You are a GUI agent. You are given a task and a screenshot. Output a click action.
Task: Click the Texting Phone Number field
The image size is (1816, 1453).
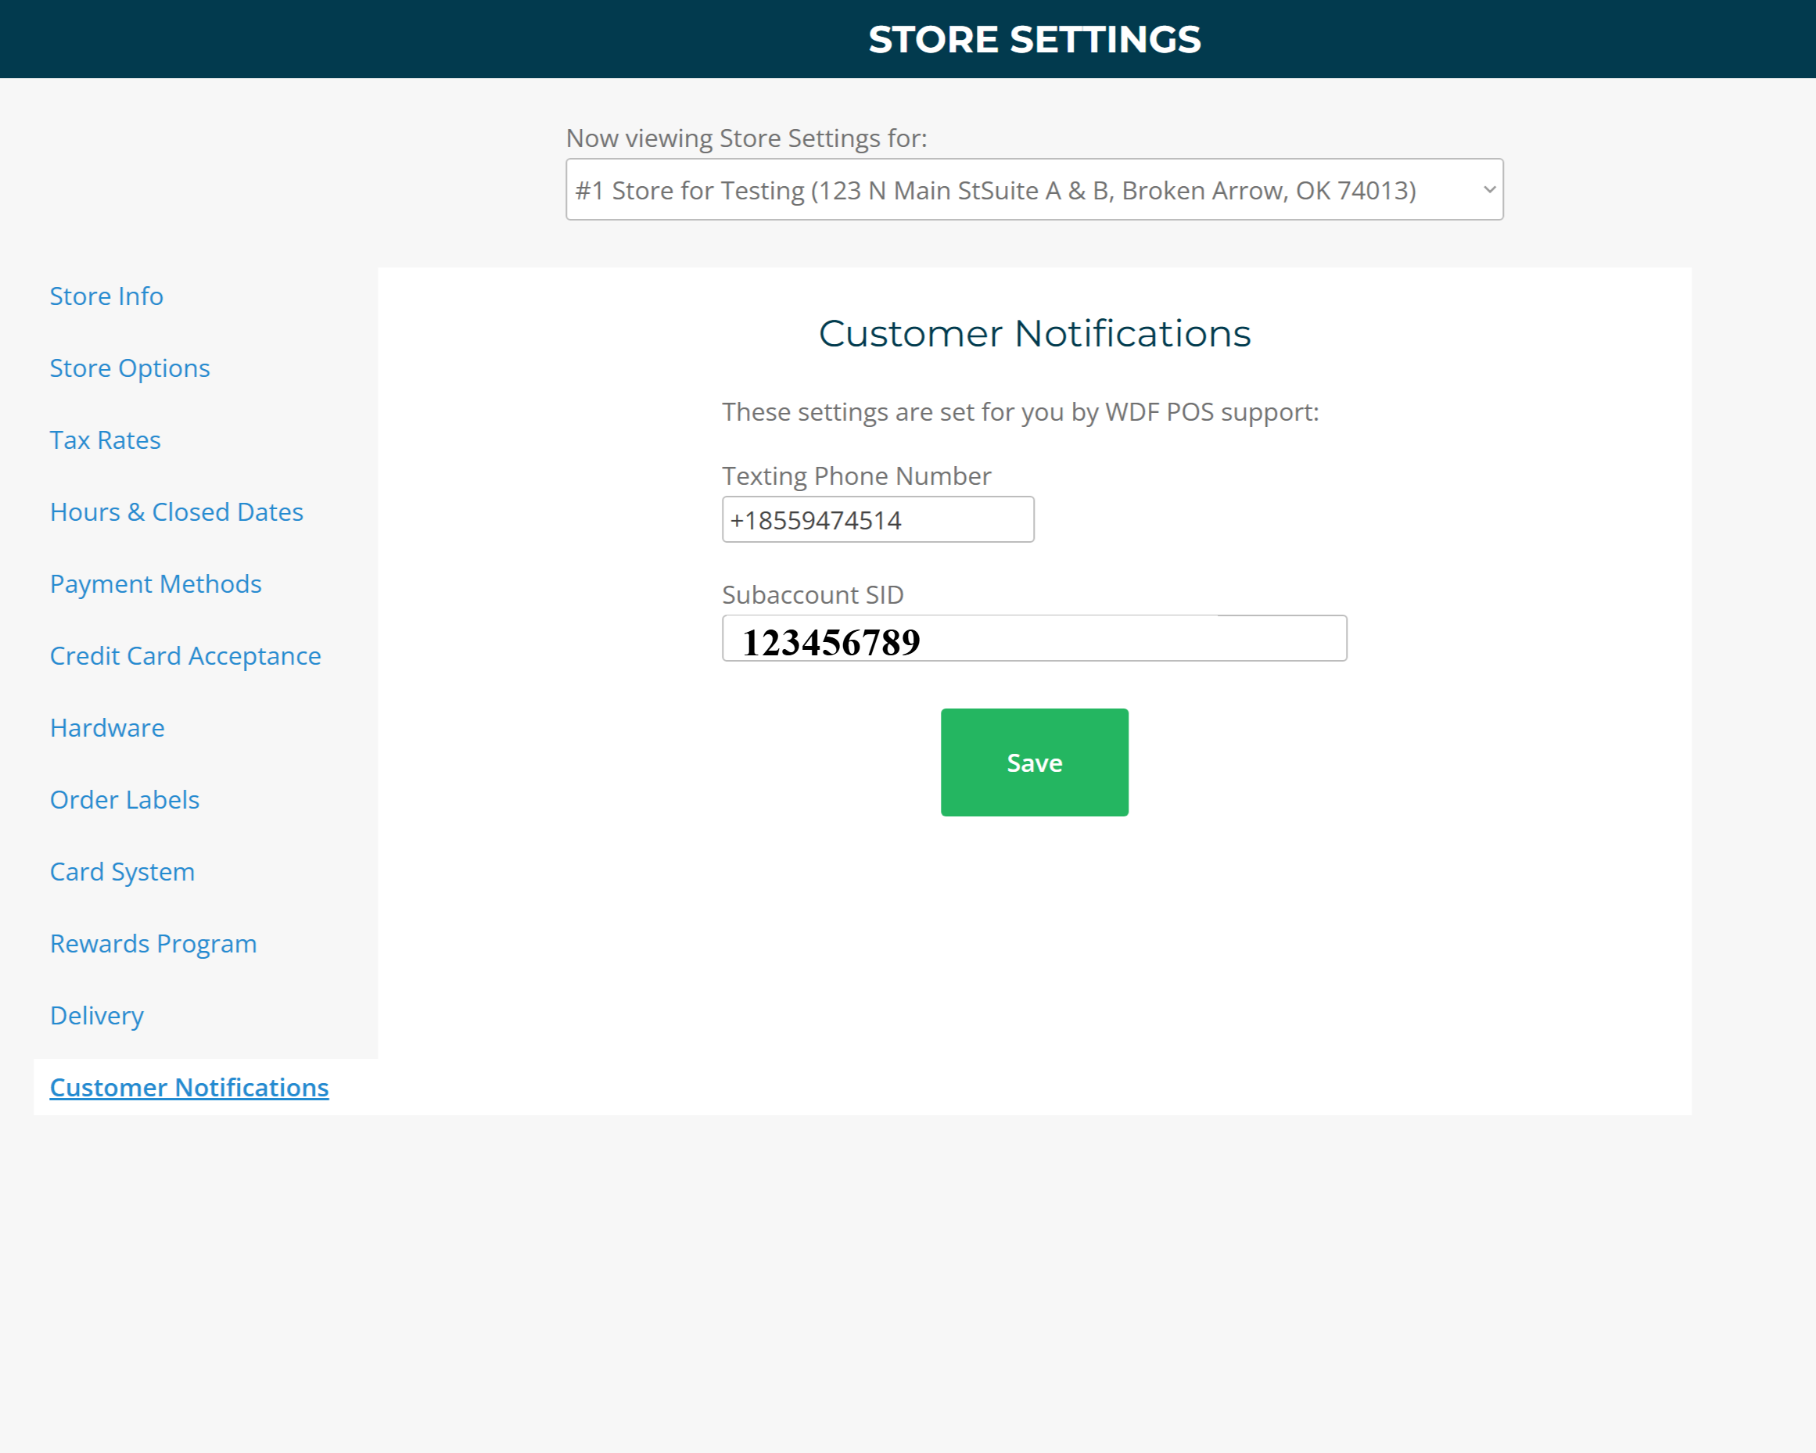pos(877,520)
